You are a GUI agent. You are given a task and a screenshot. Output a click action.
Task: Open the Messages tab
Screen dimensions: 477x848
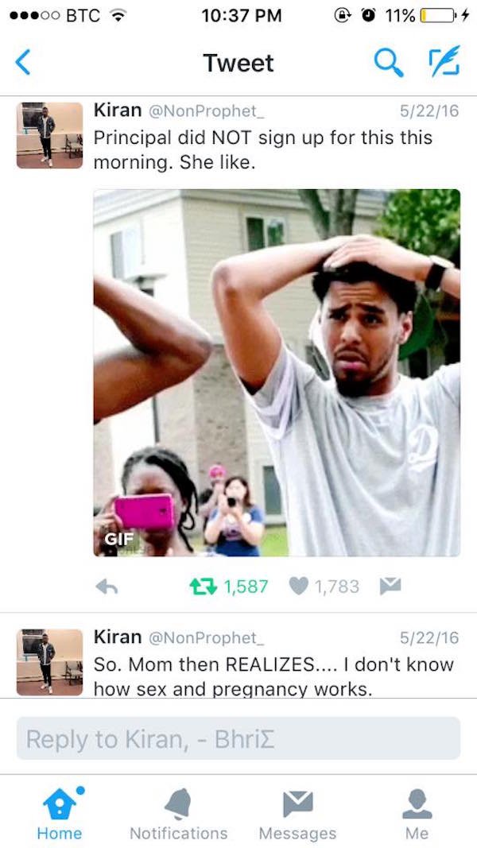[297, 812]
